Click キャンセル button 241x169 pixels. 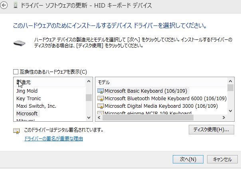222,159
